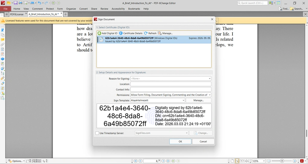Go to next page icon in status bar
This screenshot has width=308, height=164.
point(163,161)
